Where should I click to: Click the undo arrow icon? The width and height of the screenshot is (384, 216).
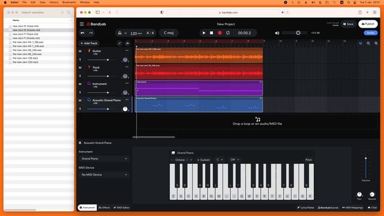83,33
